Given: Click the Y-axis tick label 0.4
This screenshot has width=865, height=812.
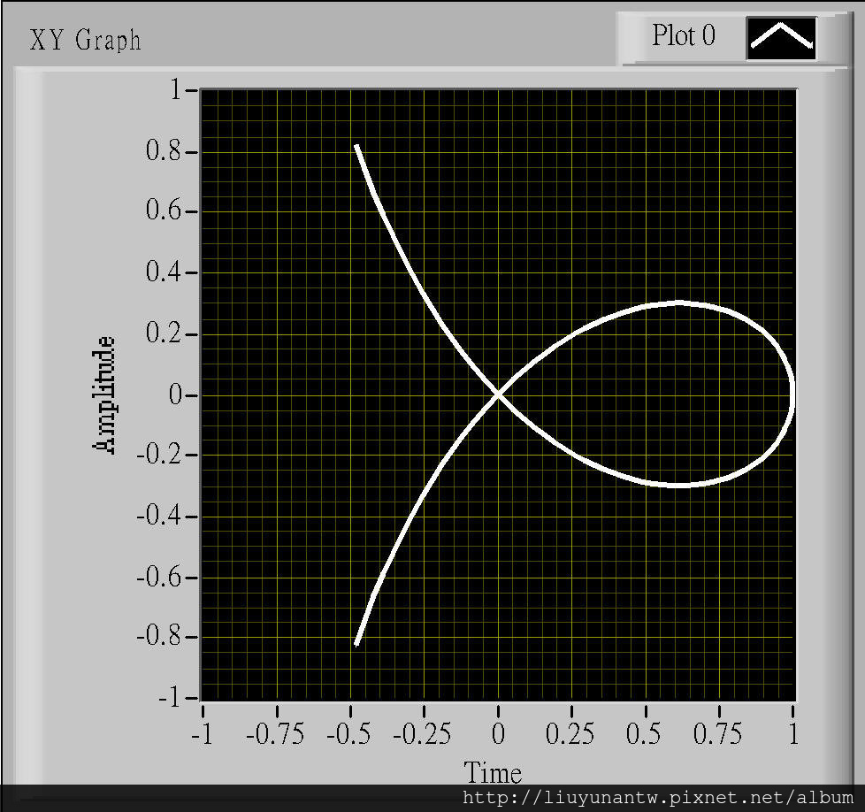Looking at the screenshot, I should click(164, 272).
